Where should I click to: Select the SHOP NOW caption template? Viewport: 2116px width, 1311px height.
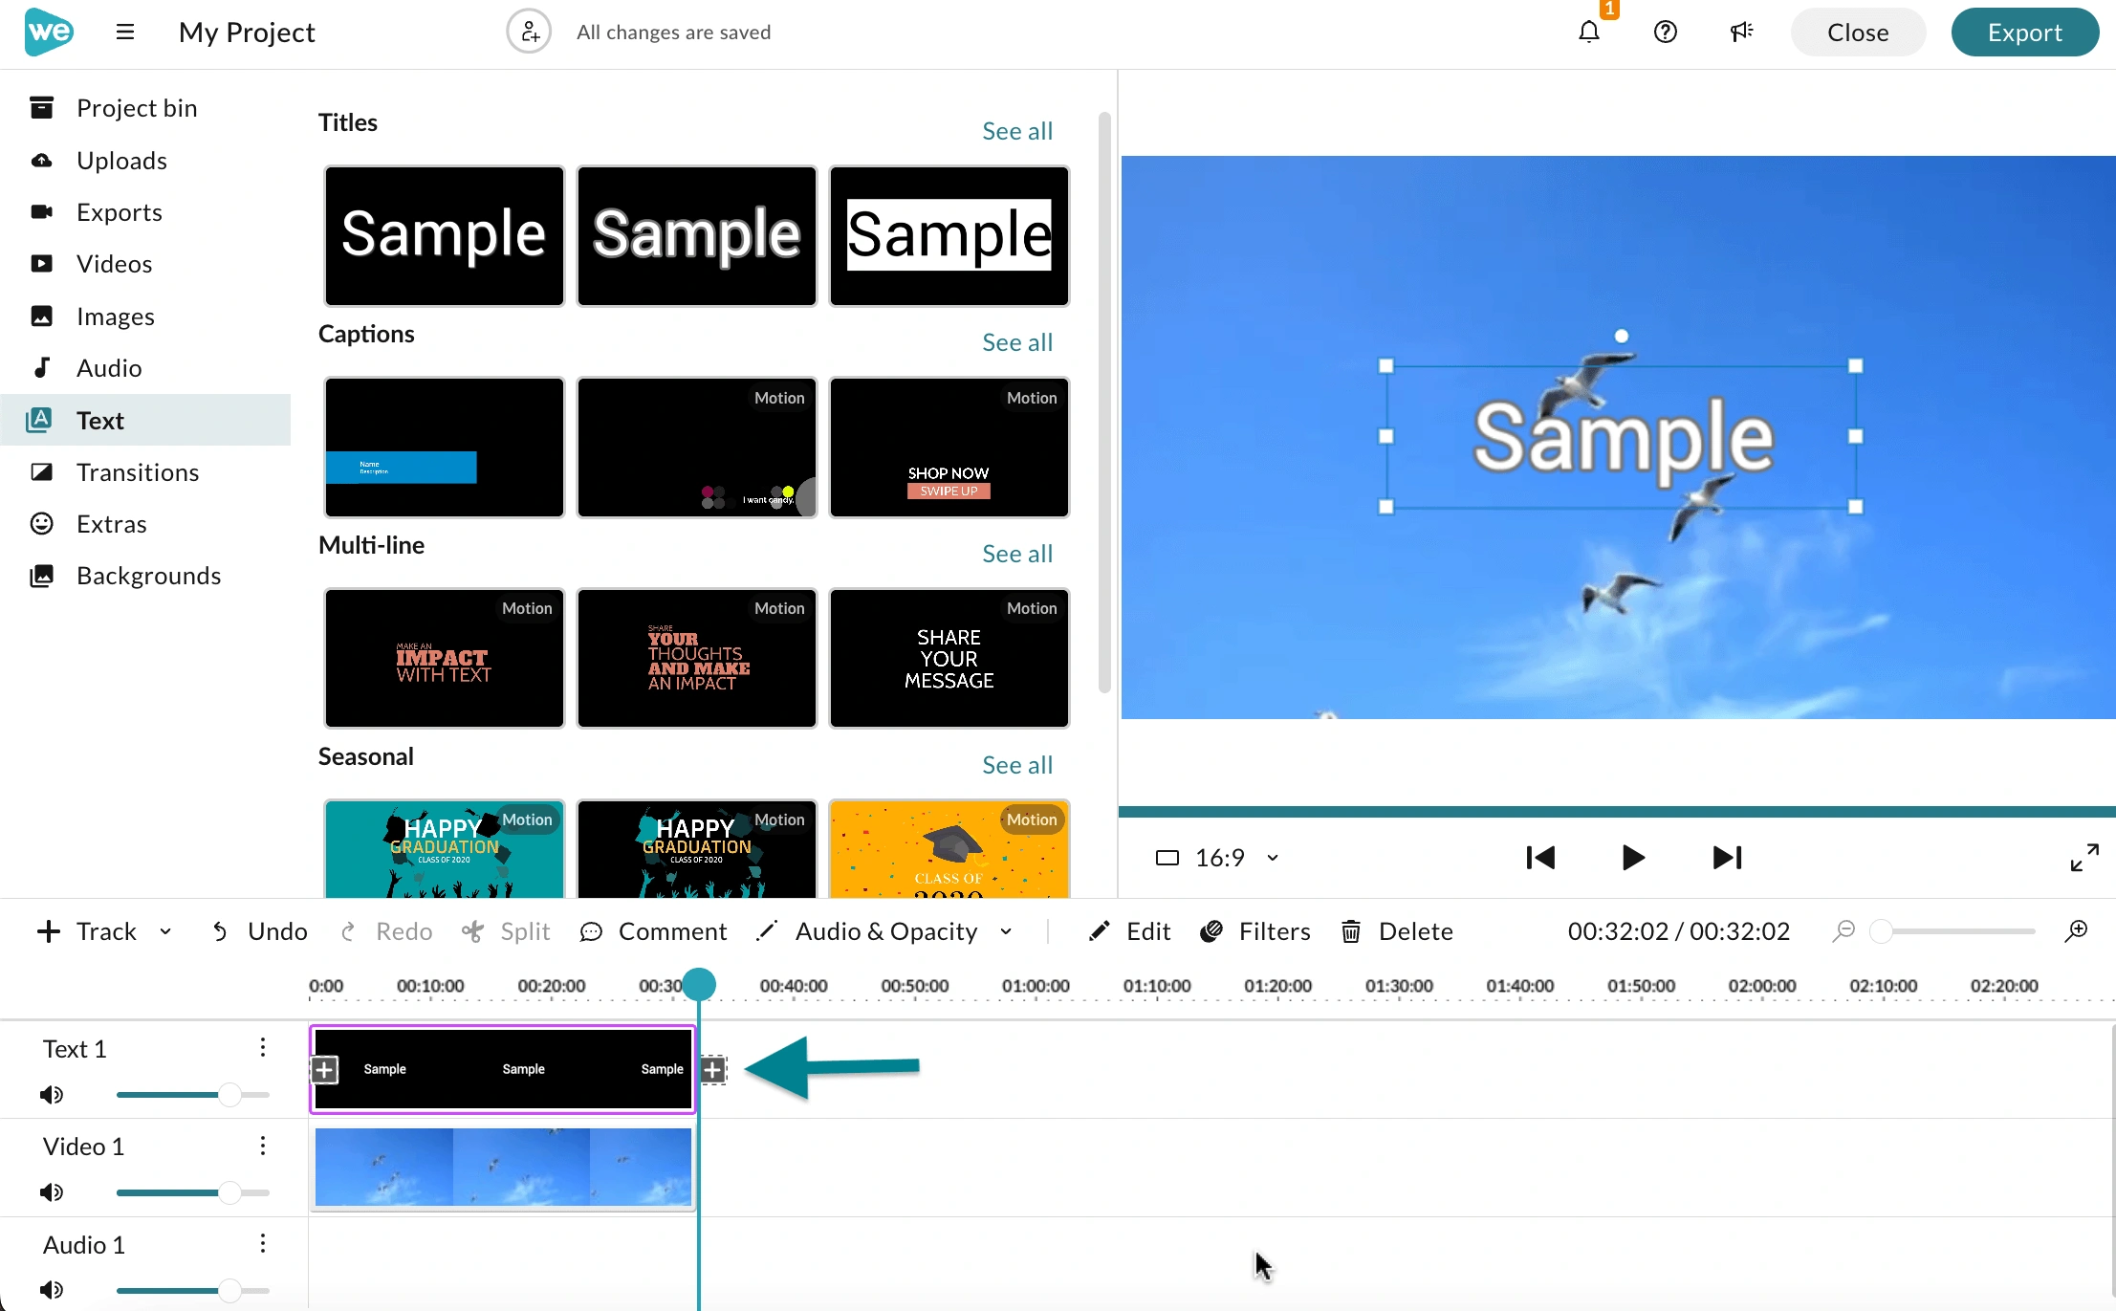tap(949, 448)
